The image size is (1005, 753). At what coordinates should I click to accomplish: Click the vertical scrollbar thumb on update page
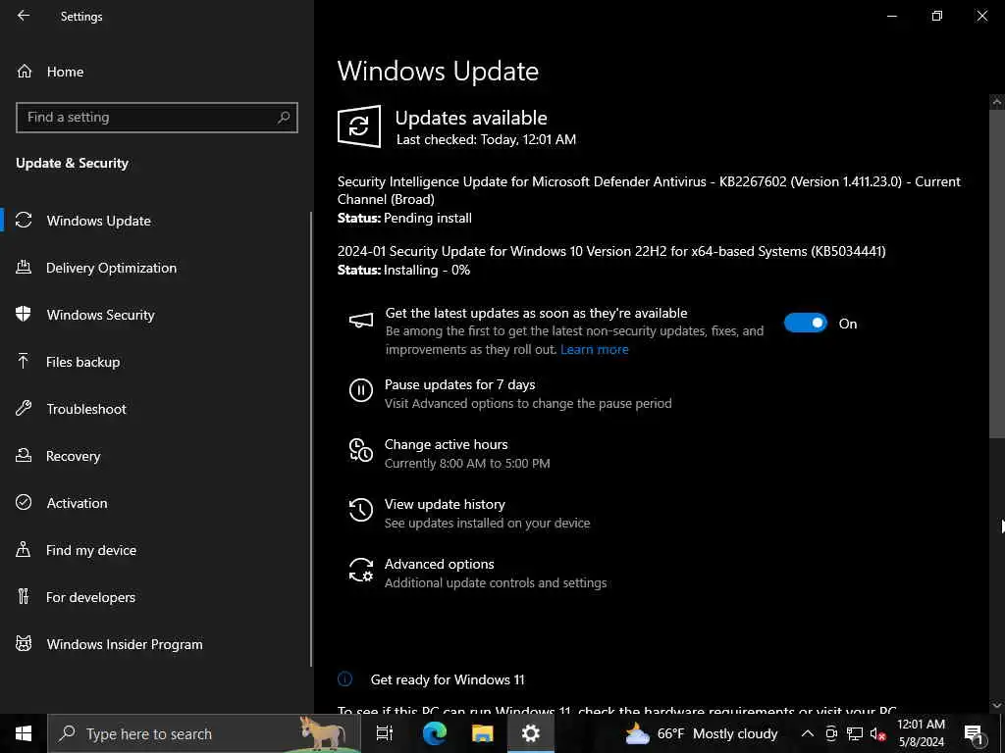click(x=997, y=273)
